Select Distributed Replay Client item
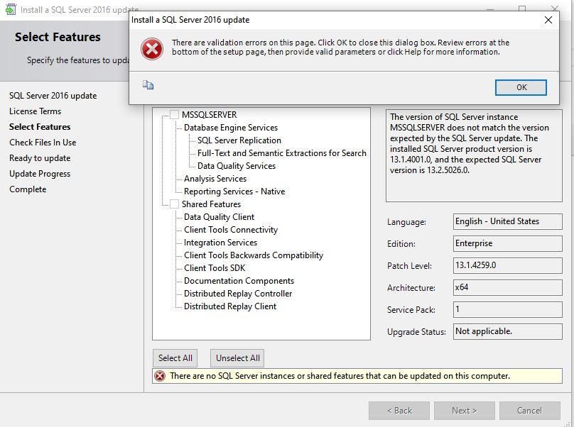The width and height of the screenshot is (574, 427). coord(230,306)
